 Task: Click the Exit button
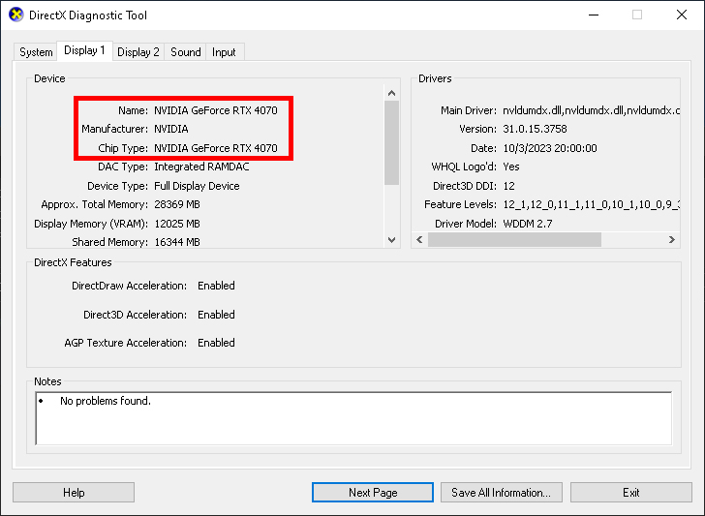click(x=630, y=493)
